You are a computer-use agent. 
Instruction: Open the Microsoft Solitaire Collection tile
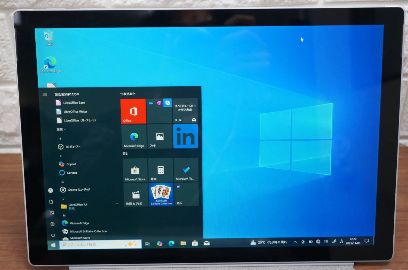pyautogui.click(x=161, y=194)
